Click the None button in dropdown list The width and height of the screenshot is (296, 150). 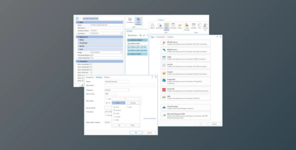[x=133, y=125]
